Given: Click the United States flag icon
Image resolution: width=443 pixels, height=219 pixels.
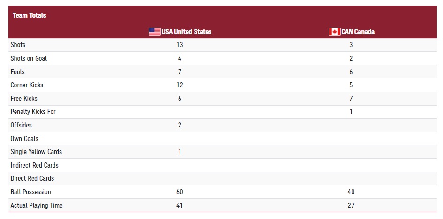Looking at the screenshot, I should pos(155,32).
